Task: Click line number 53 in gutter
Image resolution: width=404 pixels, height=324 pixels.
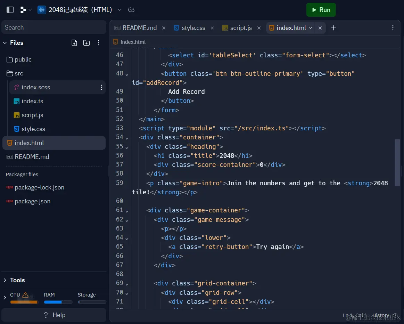Action: (x=119, y=128)
